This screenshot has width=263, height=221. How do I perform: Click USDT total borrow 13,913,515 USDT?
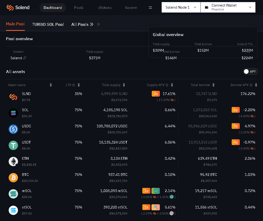click(x=203, y=142)
